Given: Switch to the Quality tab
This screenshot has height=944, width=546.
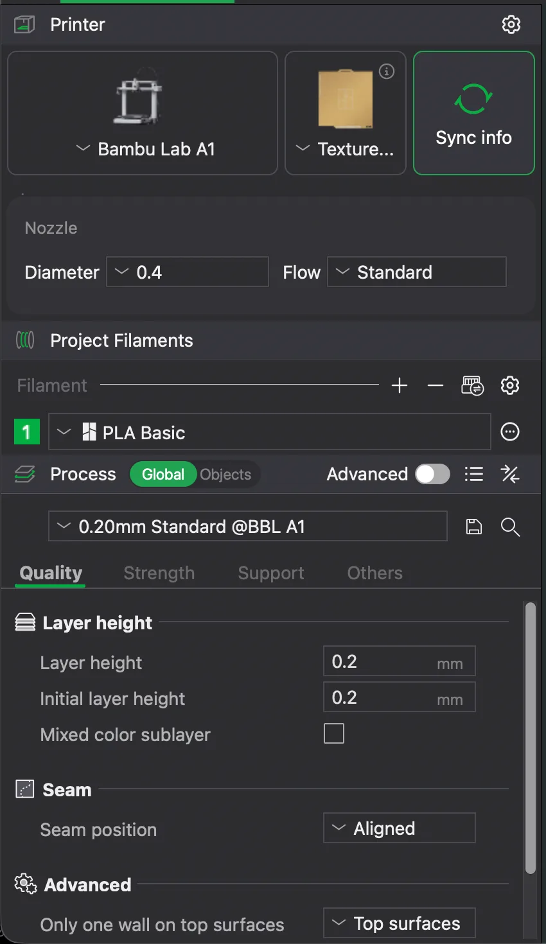Looking at the screenshot, I should [51, 573].
